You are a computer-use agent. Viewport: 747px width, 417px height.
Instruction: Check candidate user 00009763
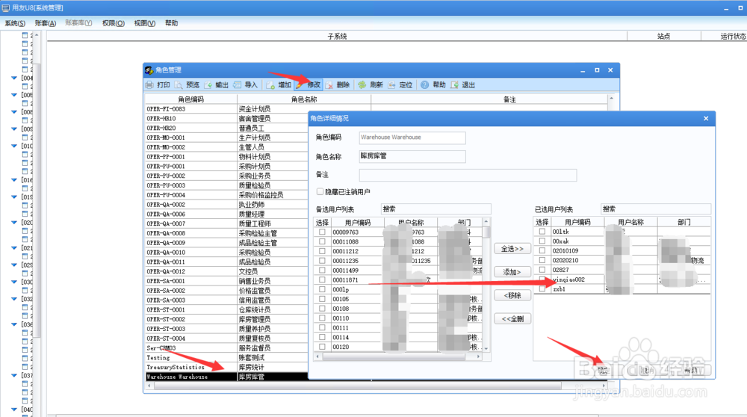[x=322, y=232]
